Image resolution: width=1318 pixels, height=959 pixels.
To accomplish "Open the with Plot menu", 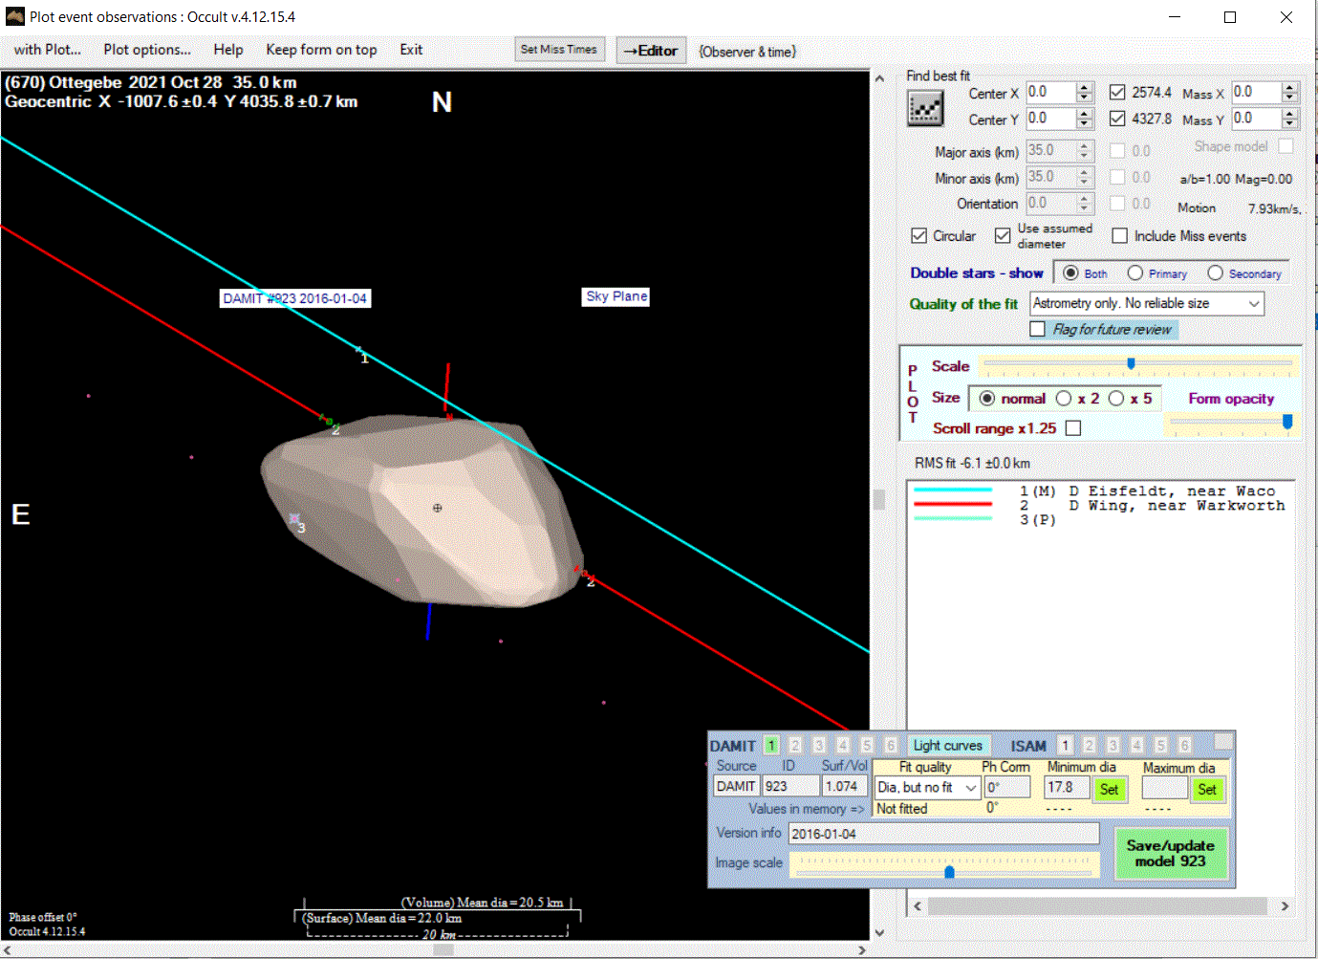I will [47, 50].
